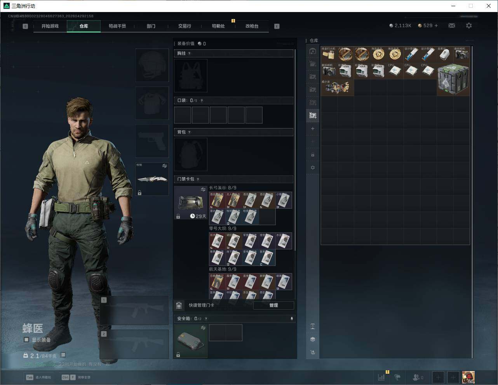Open the friends list icon
The height and width of the screenshot is (385, 498).
[x=418, y=377]
